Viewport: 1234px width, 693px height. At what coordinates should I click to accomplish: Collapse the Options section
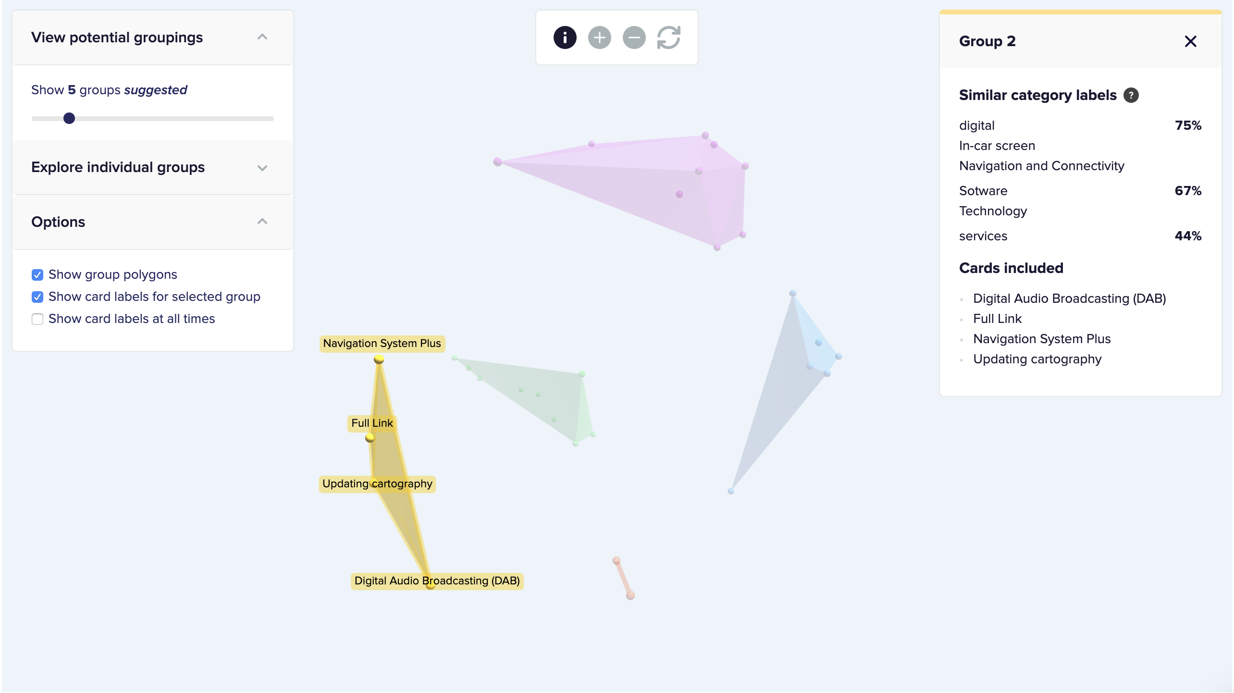point(263,222)
